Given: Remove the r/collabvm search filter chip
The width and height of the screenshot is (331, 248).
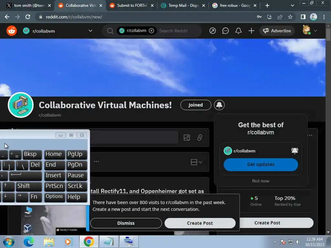Looking at the screenshot, I should [x=151, y=31].
